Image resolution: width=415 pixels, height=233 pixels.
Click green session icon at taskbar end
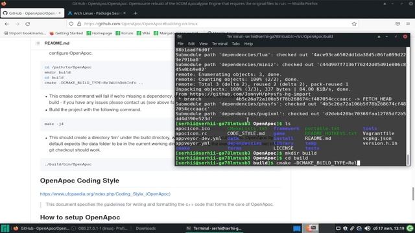click(410, 228)
